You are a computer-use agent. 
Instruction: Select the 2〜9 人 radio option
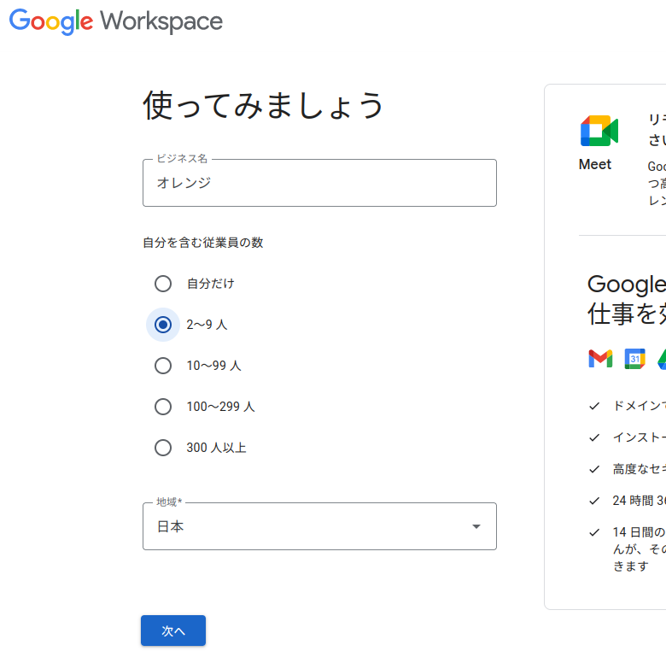click(163, 325)
